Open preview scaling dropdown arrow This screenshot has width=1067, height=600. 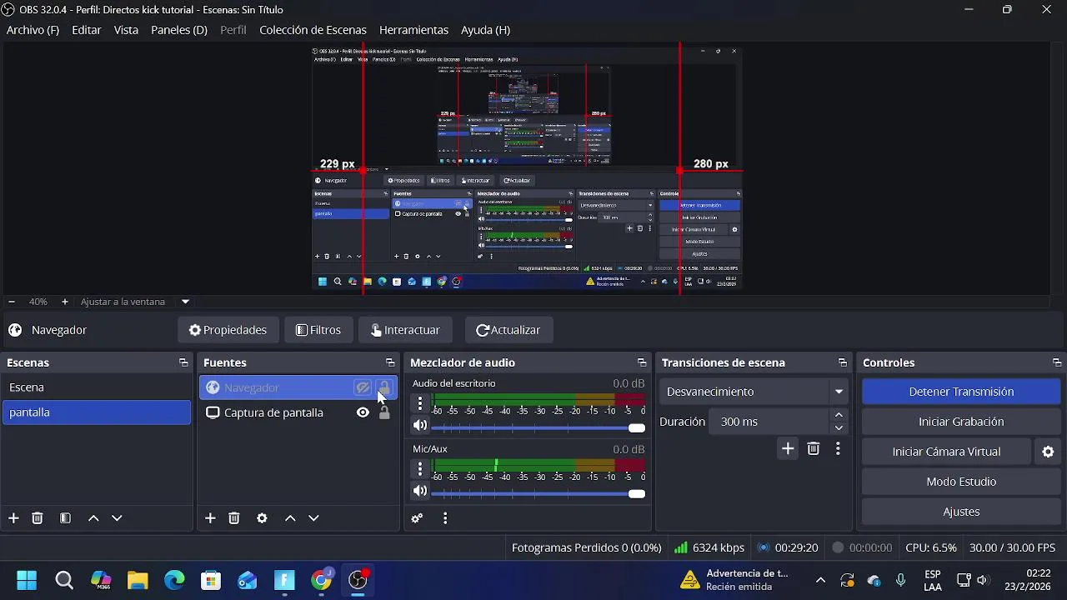click(x=185, y=302)
